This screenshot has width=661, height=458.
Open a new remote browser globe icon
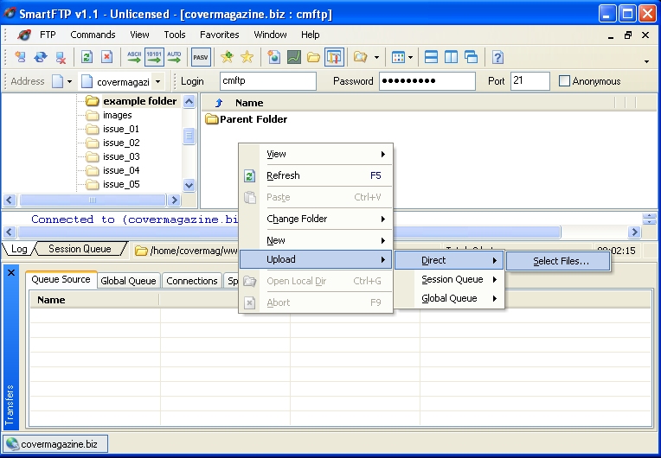tap(273, 57)
